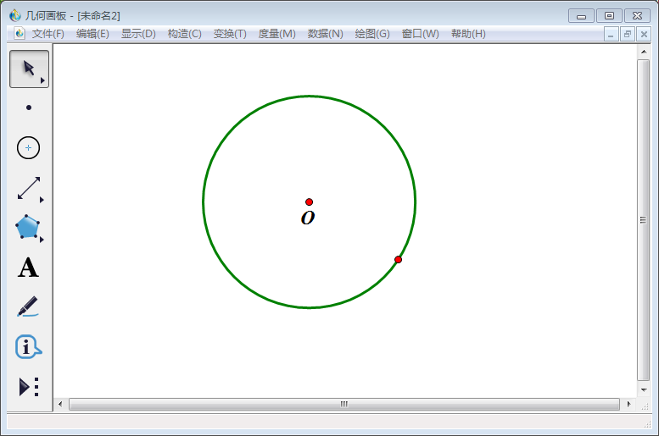659x436 pixels.
Task: Expand Straightedge tool flyout triangle
Action: (x=42, y=200)
